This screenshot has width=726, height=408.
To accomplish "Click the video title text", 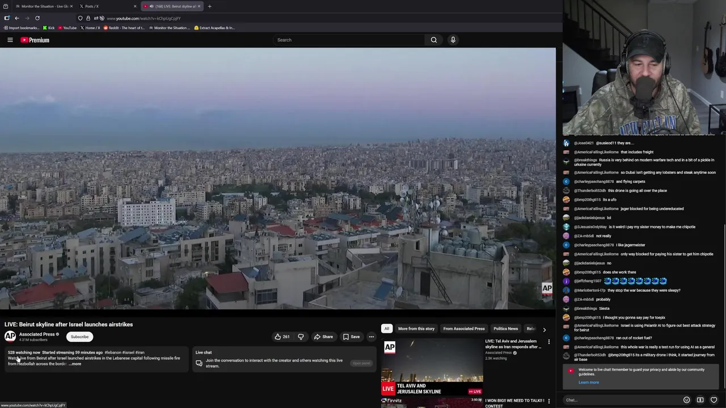I will point(69,325).
